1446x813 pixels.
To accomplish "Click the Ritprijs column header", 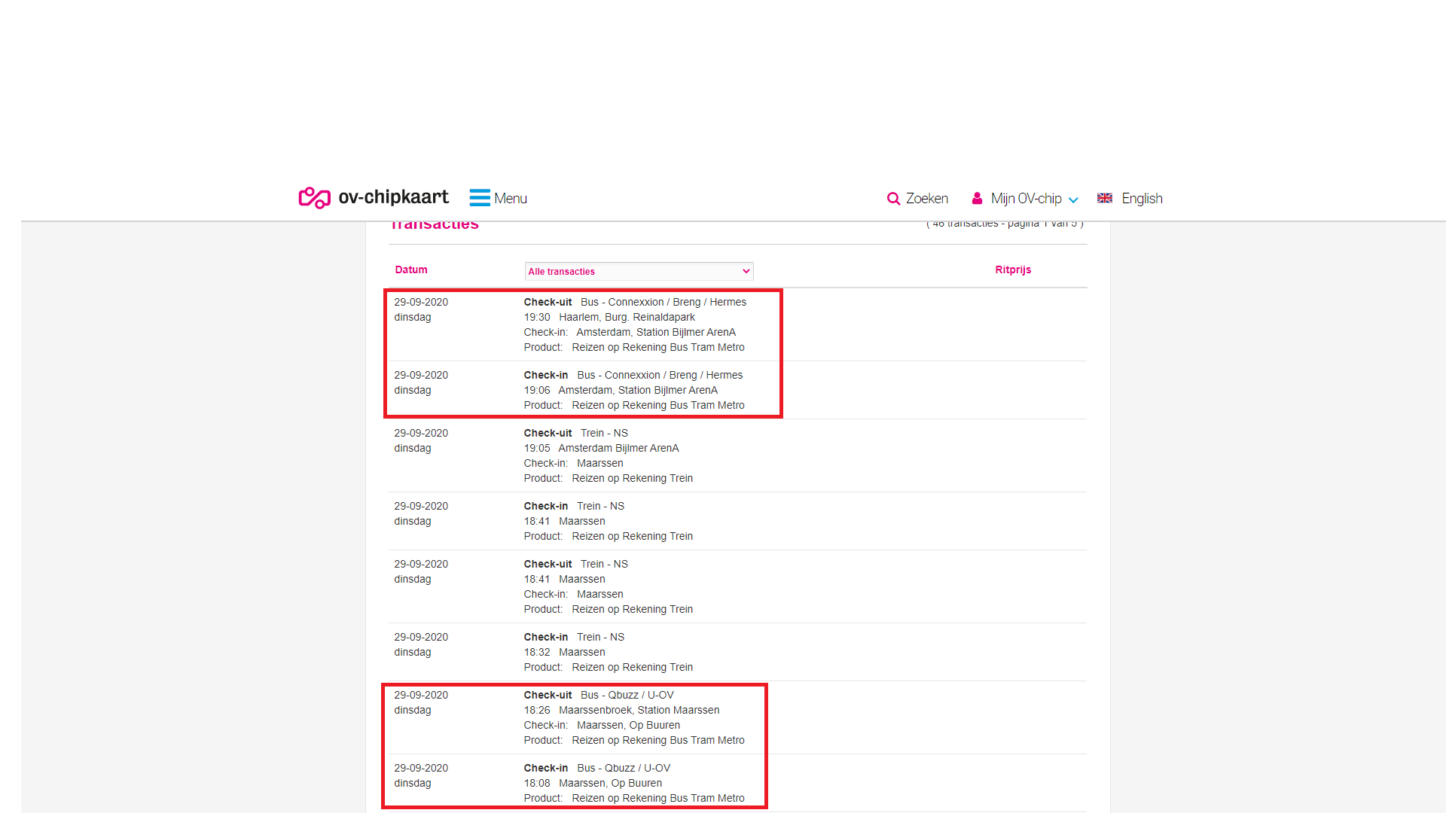I will pos(1013,269).
